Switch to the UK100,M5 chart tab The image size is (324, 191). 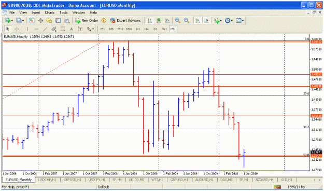coord(136,180)
